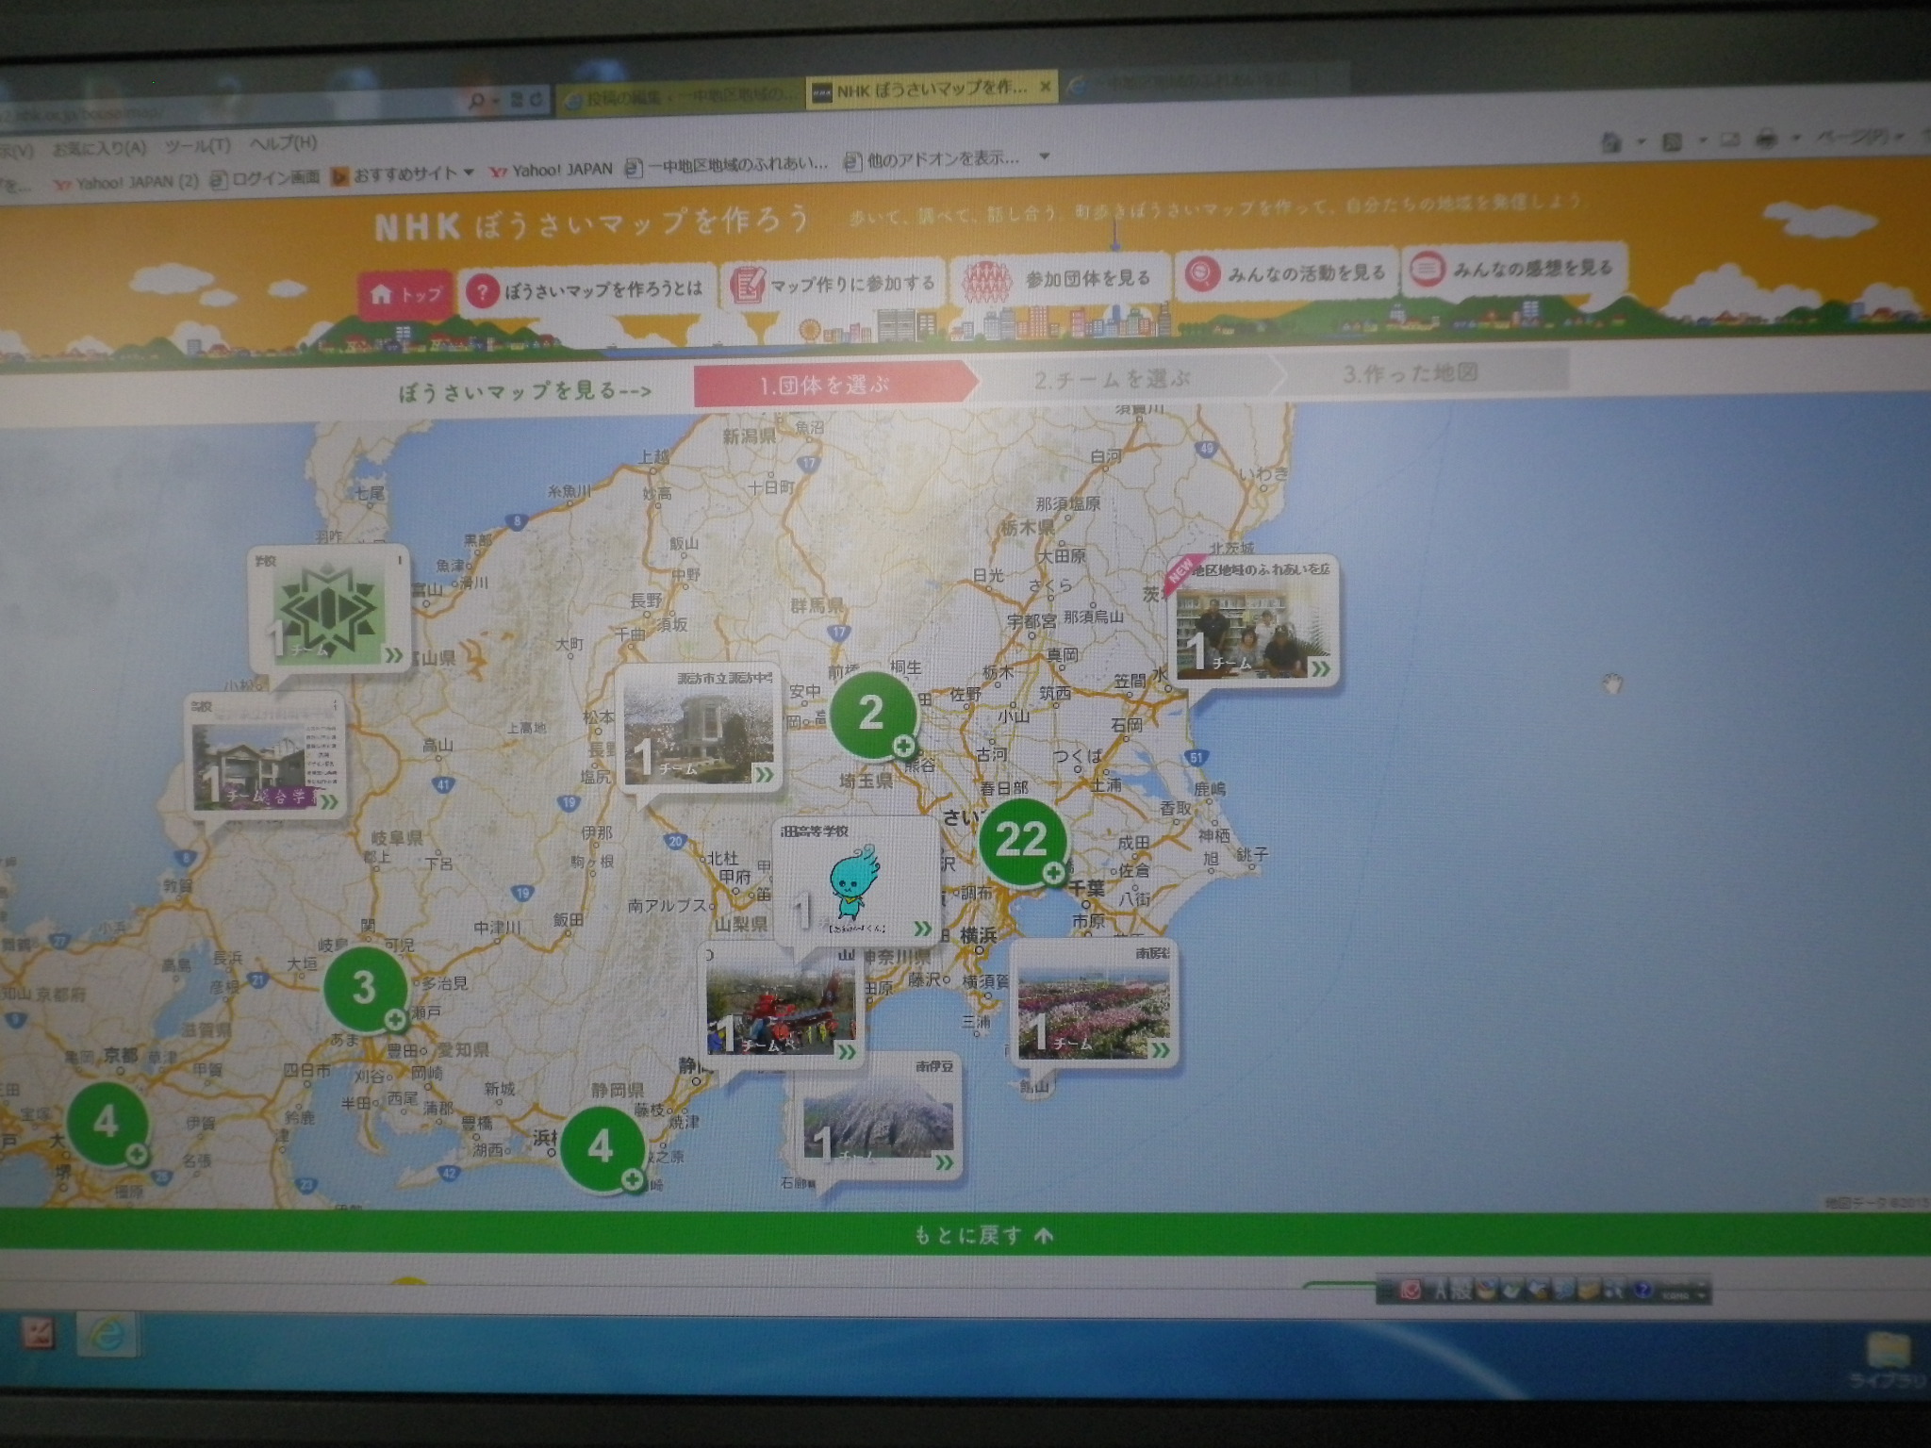Expand the Home icon dropdown arrow
Image resolution: width=1931 pixels, height=1448 pixels.
1640,142
